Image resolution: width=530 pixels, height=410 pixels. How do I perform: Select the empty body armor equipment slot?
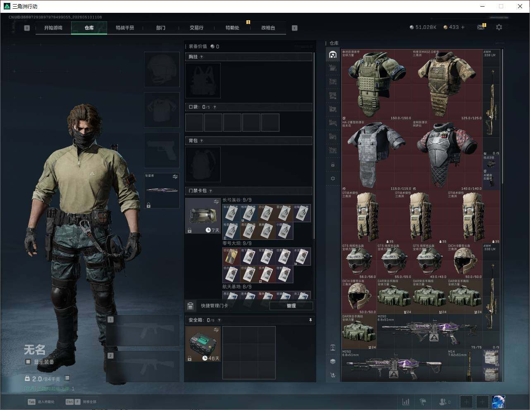(162, 110)
